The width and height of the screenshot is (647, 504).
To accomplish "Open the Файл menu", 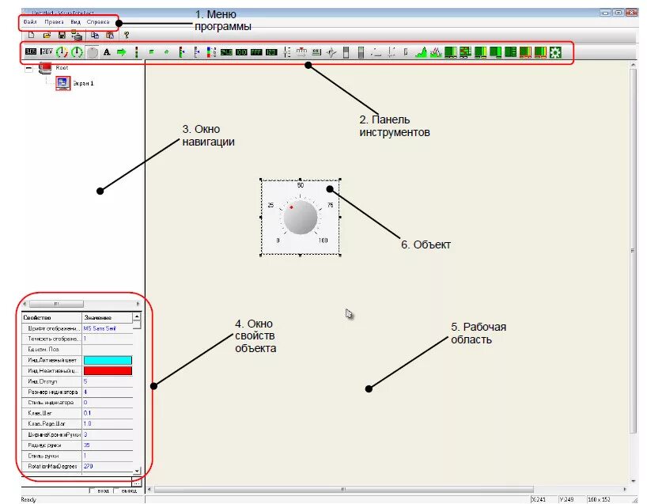I will click(30, 22).
